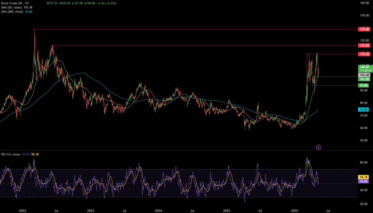Click the 40.00 value on RSI axis

click(x=364, y=190)
